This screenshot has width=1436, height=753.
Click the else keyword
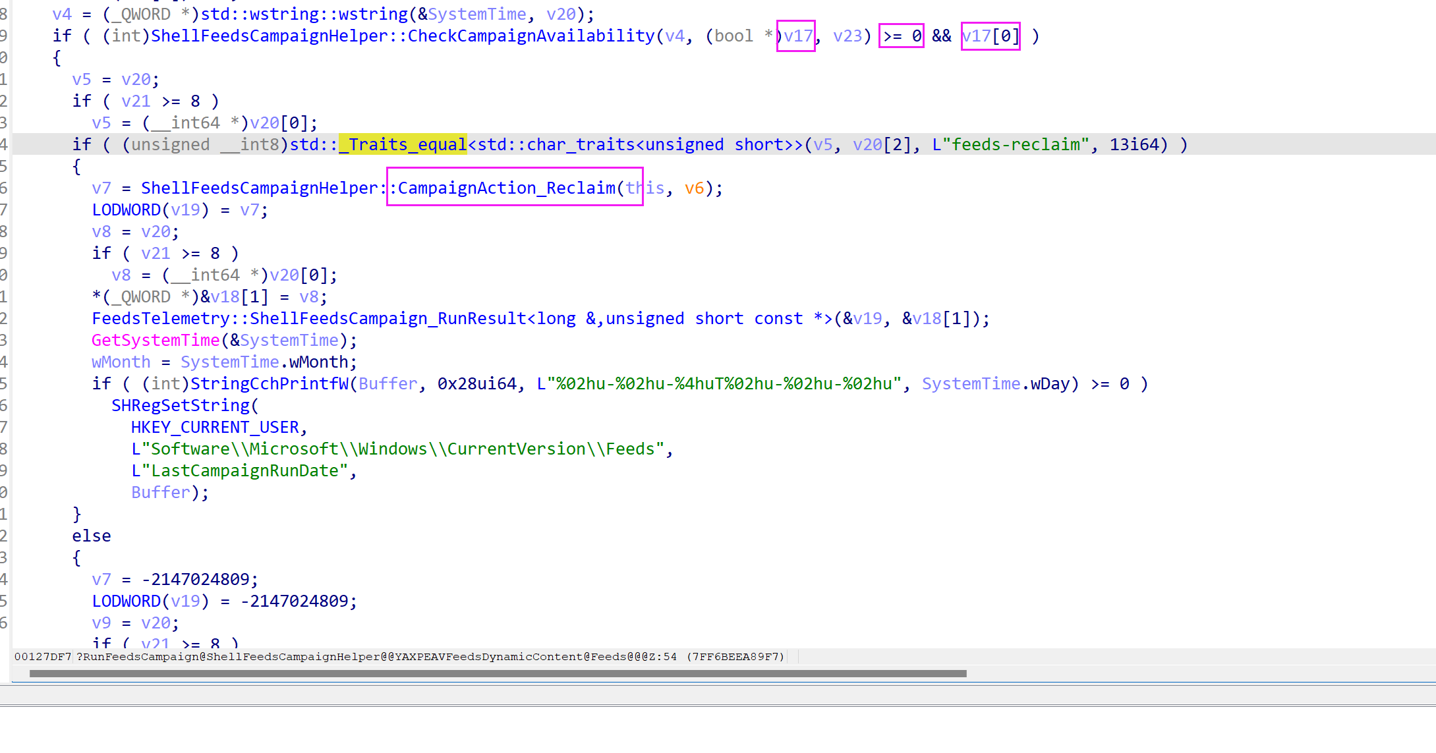pos(92,536)
